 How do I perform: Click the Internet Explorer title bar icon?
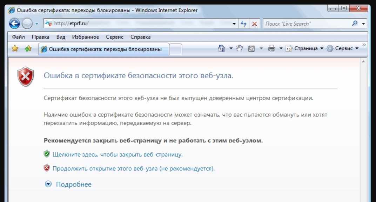point(11,10)
